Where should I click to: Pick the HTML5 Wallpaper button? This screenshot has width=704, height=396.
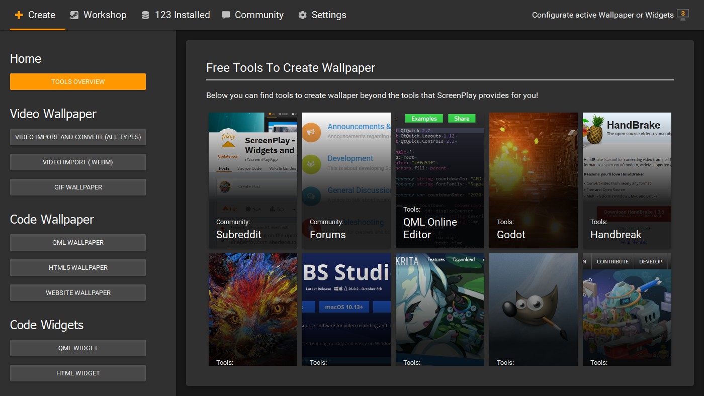click(x=78, y=267)
